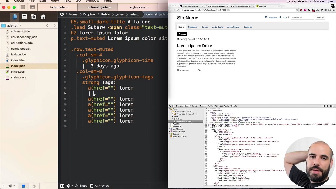Select the Comics nav tab

point(205,27)
